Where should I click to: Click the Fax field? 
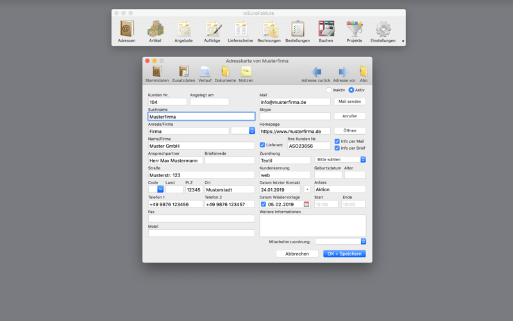[201, 219]
